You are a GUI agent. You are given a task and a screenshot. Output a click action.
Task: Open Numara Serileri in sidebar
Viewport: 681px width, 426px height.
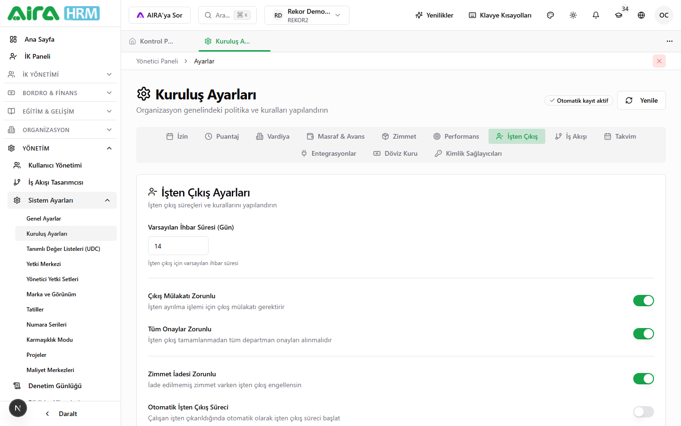(x=66, y=325)
